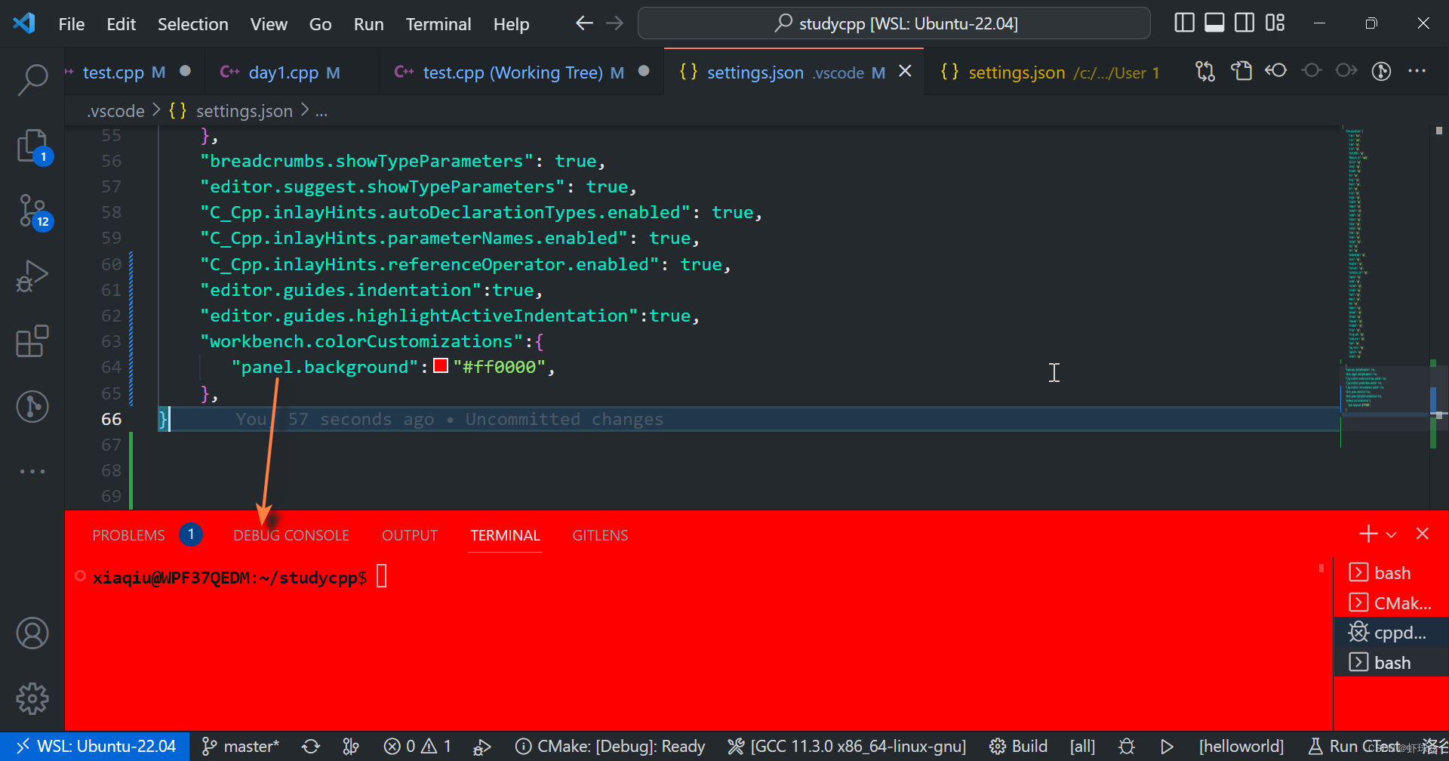The height and width of the screenshot is (761, 1449).
Task: Close the .vscode settings.json tab
Action: (x=906, y=71)
